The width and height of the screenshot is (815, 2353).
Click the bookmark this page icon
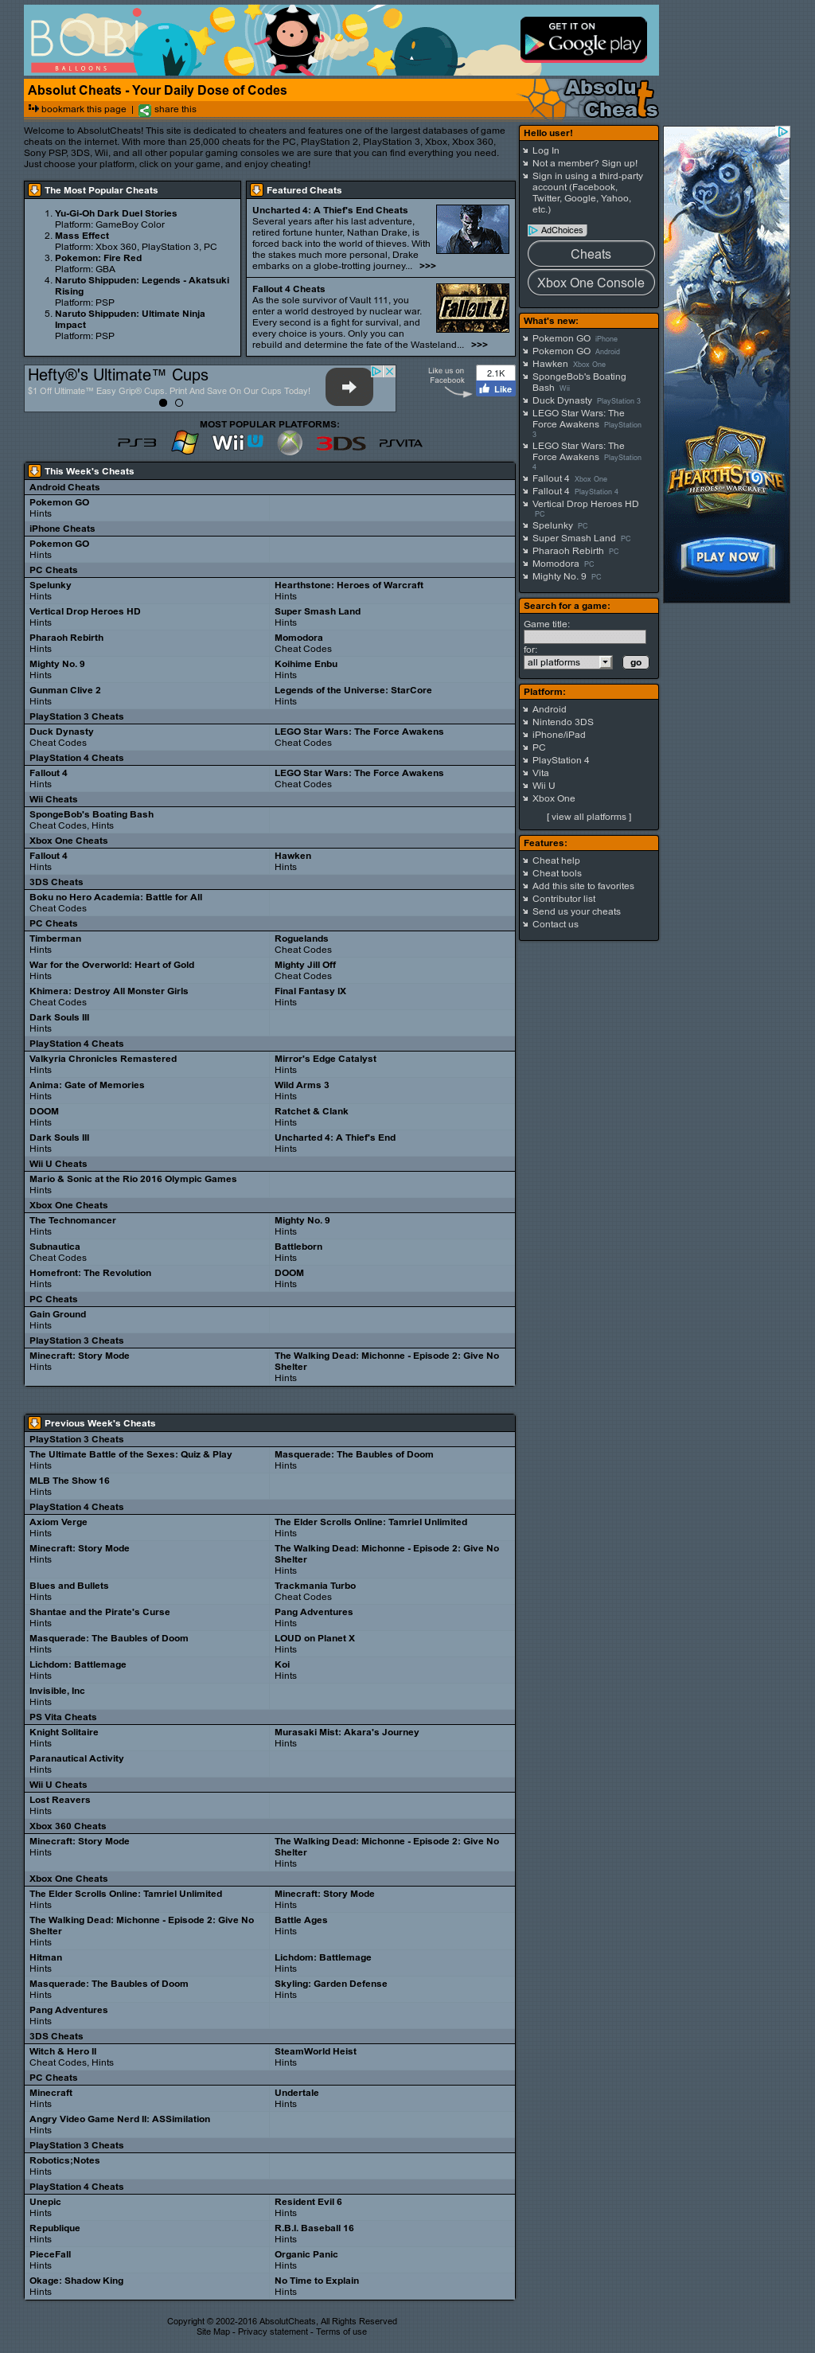pyautogui.click(x=33, y=109)
